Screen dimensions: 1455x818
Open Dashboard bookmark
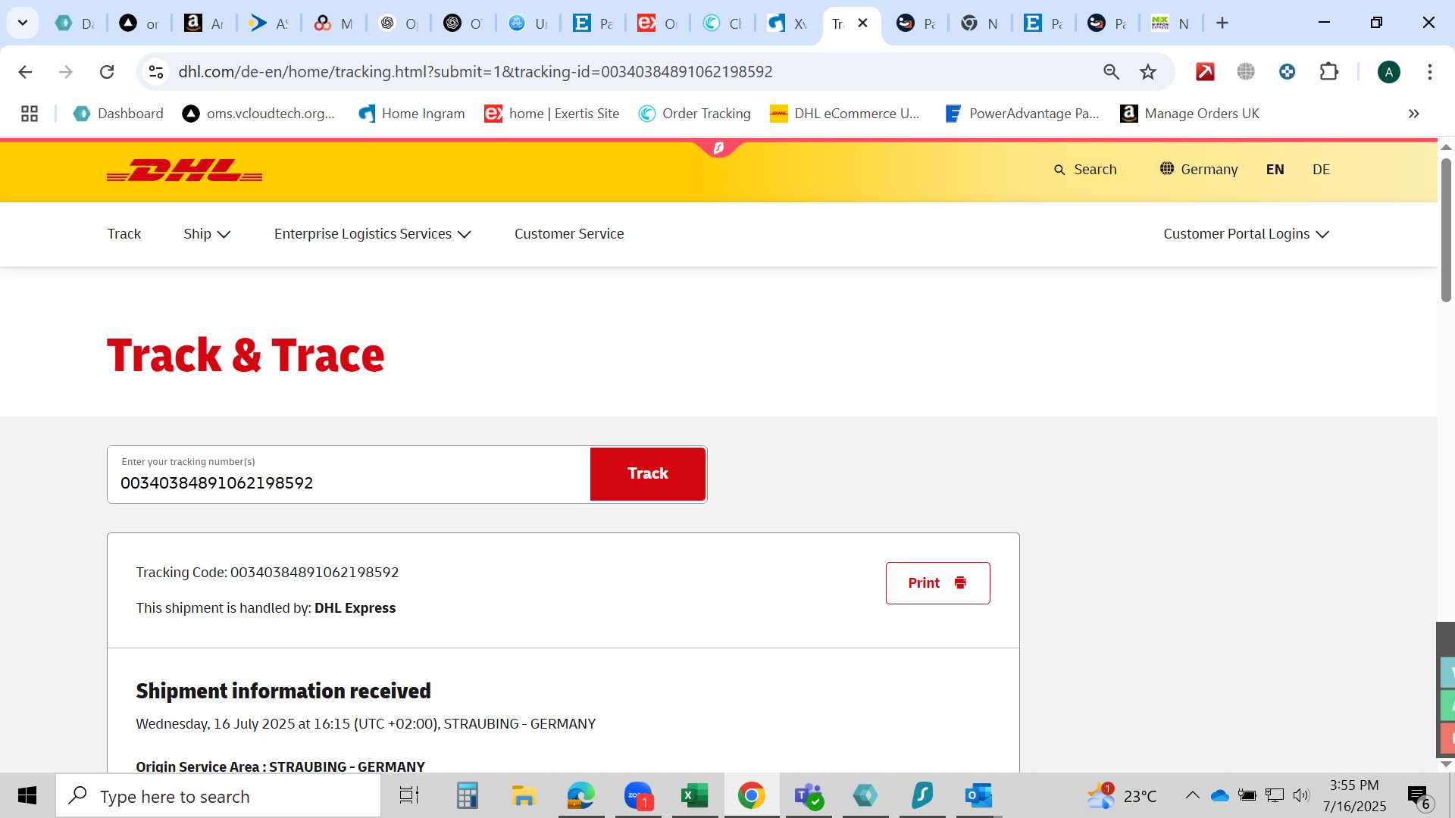118,114
